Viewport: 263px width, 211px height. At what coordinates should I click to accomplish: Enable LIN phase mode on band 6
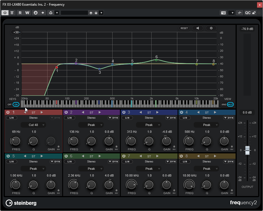pyautogui.click(x=70, y=162)
